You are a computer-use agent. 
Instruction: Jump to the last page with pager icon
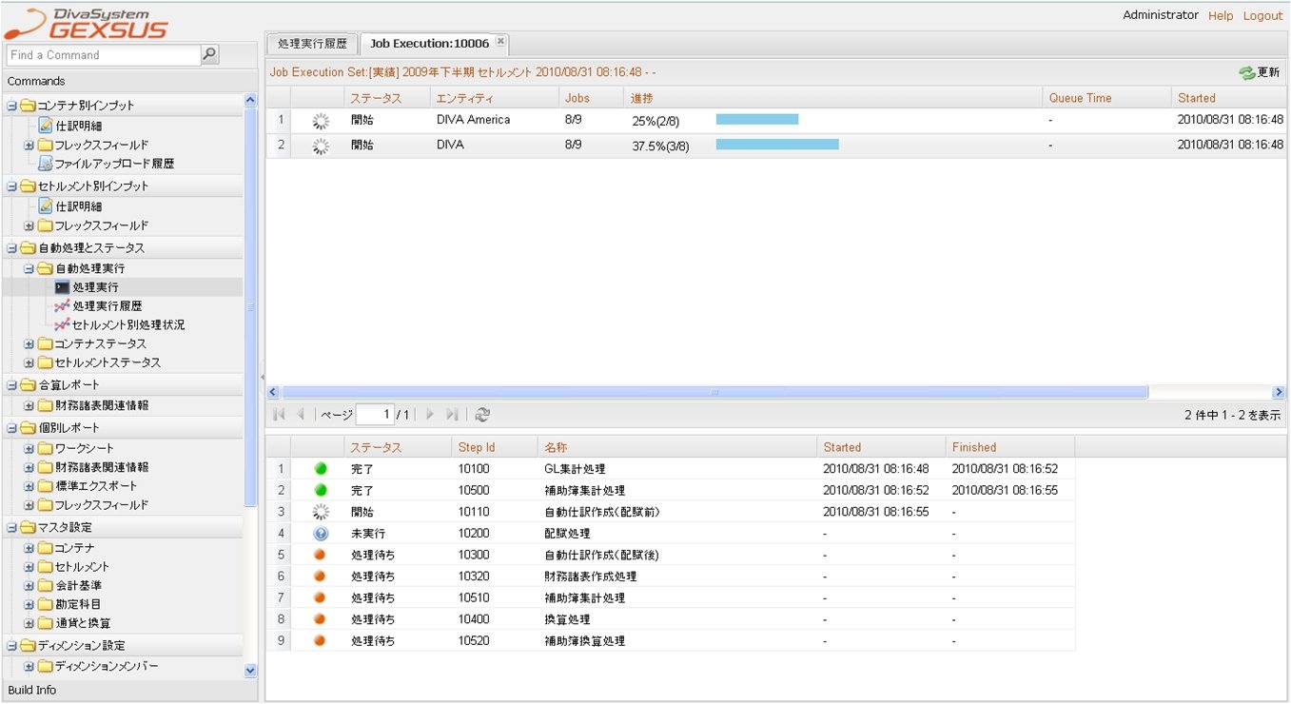(x=452, y=414)
